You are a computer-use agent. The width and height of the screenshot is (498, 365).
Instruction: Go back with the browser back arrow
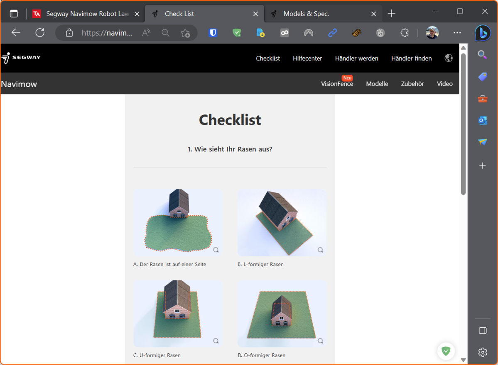[x=16, y=33]
